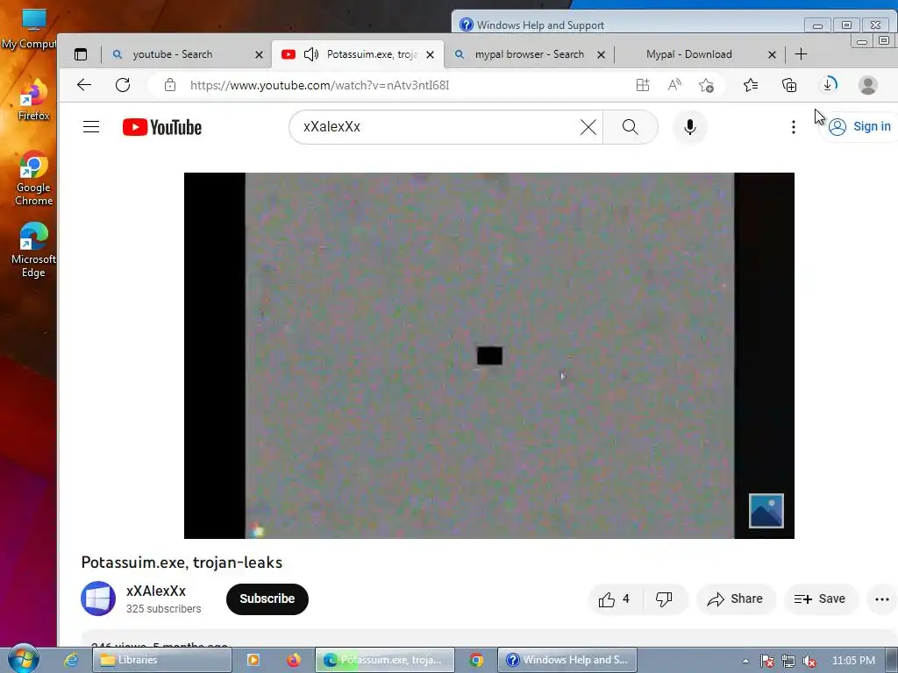The height and width of the screenshot is (673, 898).
Task: Open the Firefox taskbar icon
Action: coord(294,660)
